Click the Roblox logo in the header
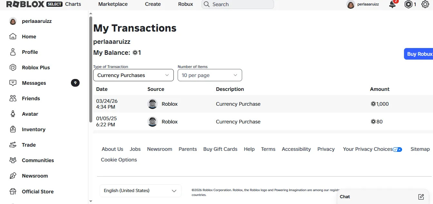This screenshot has width=433, height=204. pos(26,4)
